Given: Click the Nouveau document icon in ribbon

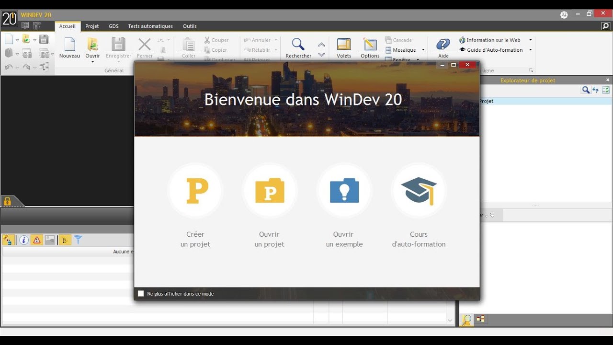Looking at the screenshot, I should click(69, 44).
